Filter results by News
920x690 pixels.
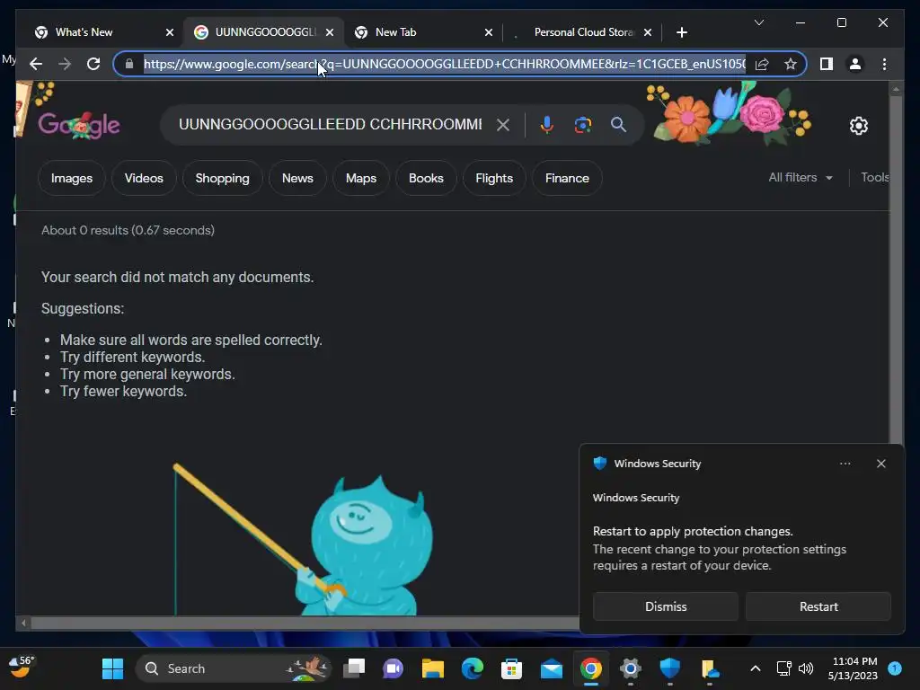[297, 179]
